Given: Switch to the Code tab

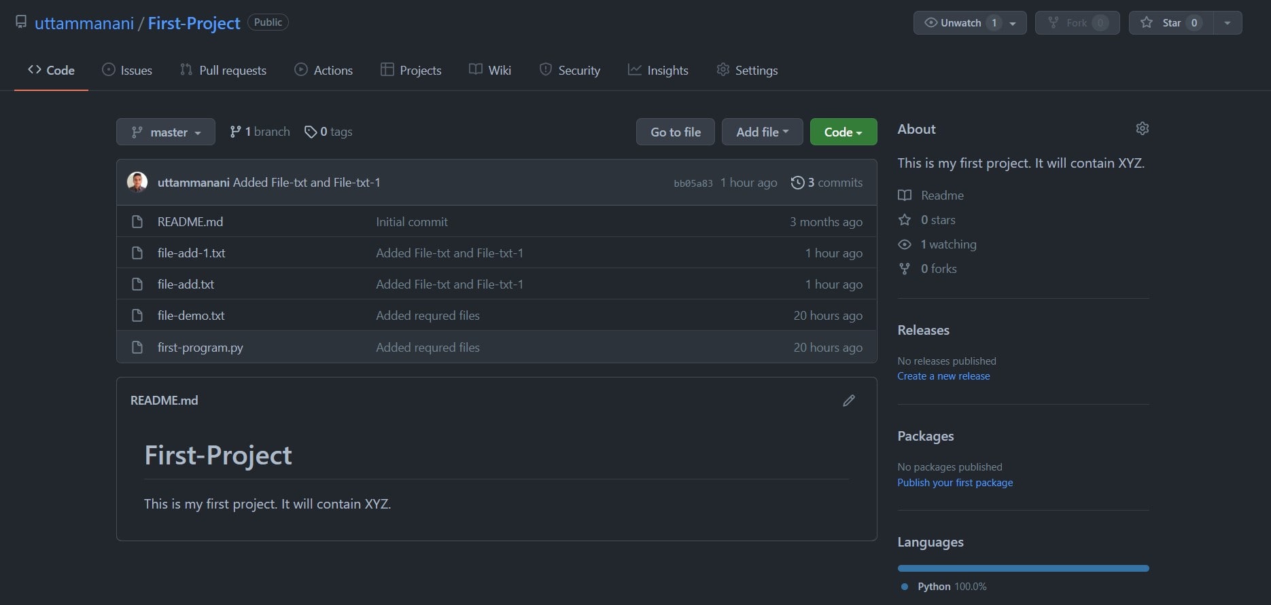Looking at the screenshot, I should pyautogui.click(x=51, y=70).
